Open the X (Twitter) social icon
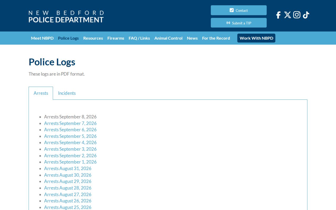This screenshot has width=336, height=210. pyautogui.click(x=287, y=15)
